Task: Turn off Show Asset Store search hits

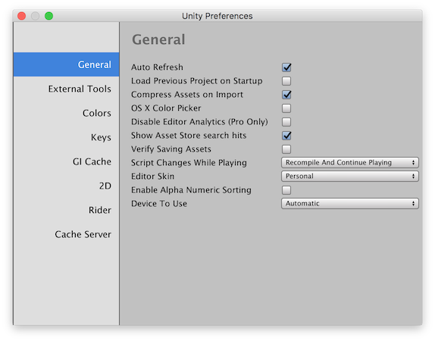Action: pos(286,136)
